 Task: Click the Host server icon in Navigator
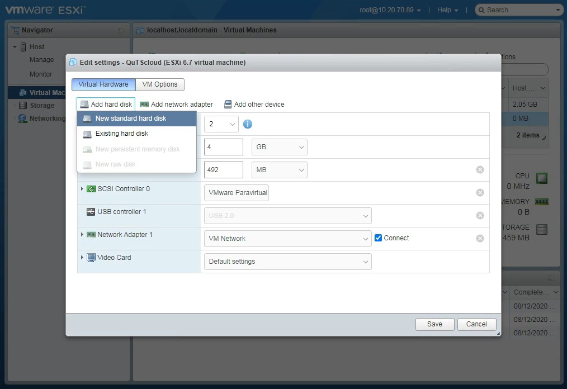click(23, 46)
